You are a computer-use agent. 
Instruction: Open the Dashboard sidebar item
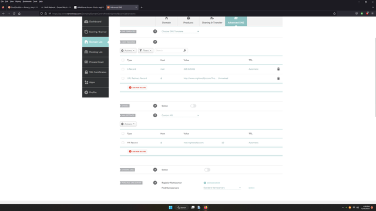pyautogui.click(x=95, y=22)
